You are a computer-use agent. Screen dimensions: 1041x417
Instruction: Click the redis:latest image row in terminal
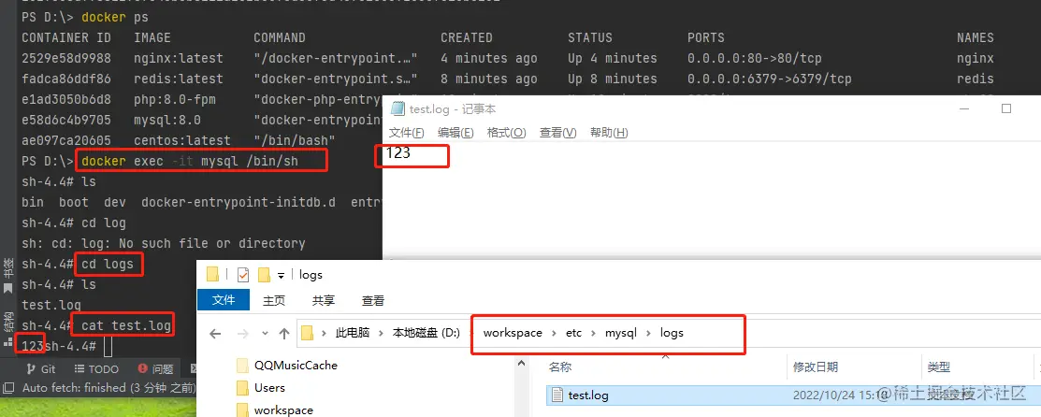pos(178,79)
